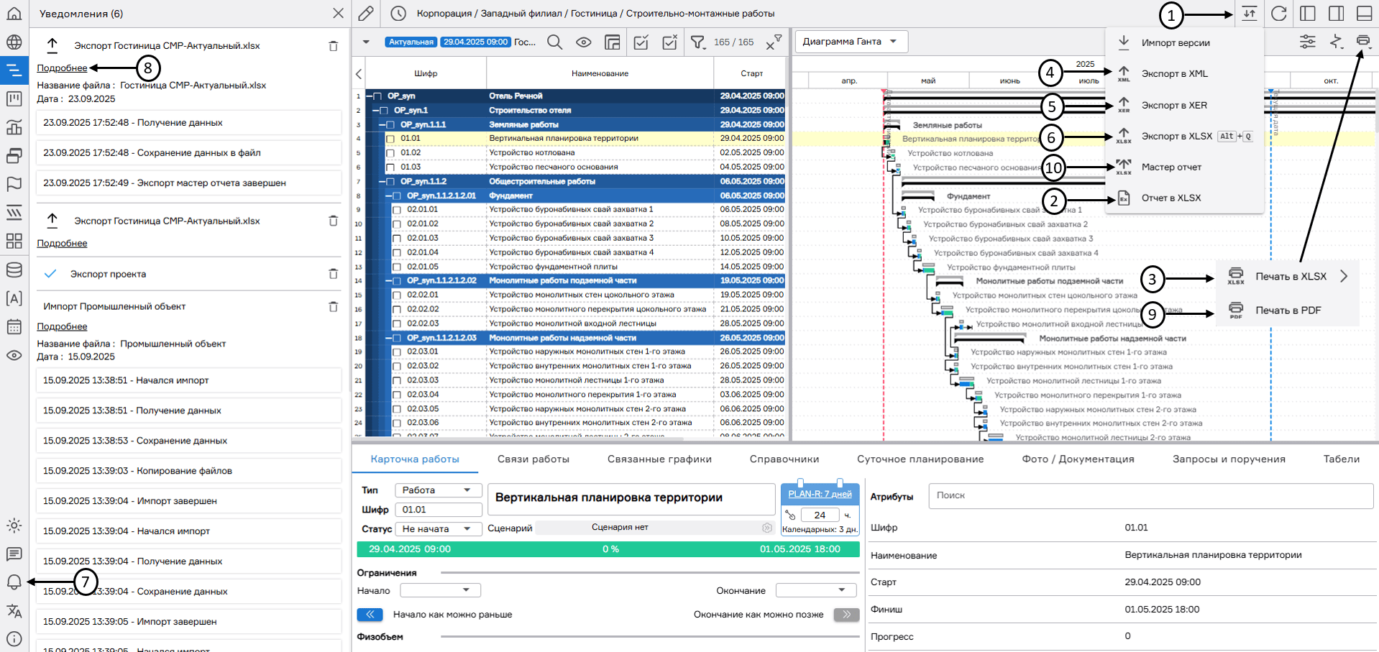The height and width of the screenshot is (652, 1379).
Task: Open notifications bell in left sidebar
Action: tap(14, 582)
